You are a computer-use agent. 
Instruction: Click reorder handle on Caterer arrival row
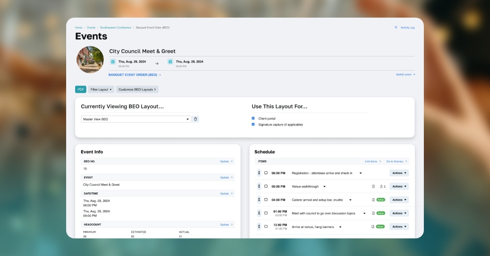pyautogui.click(x=259, y=200)
